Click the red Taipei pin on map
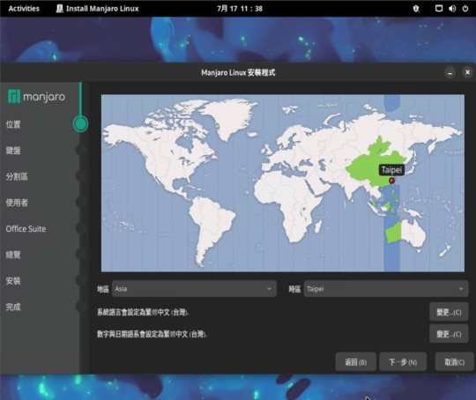Image resolution: width=476 pixels, height=400 pixels. tap(391, 181)
